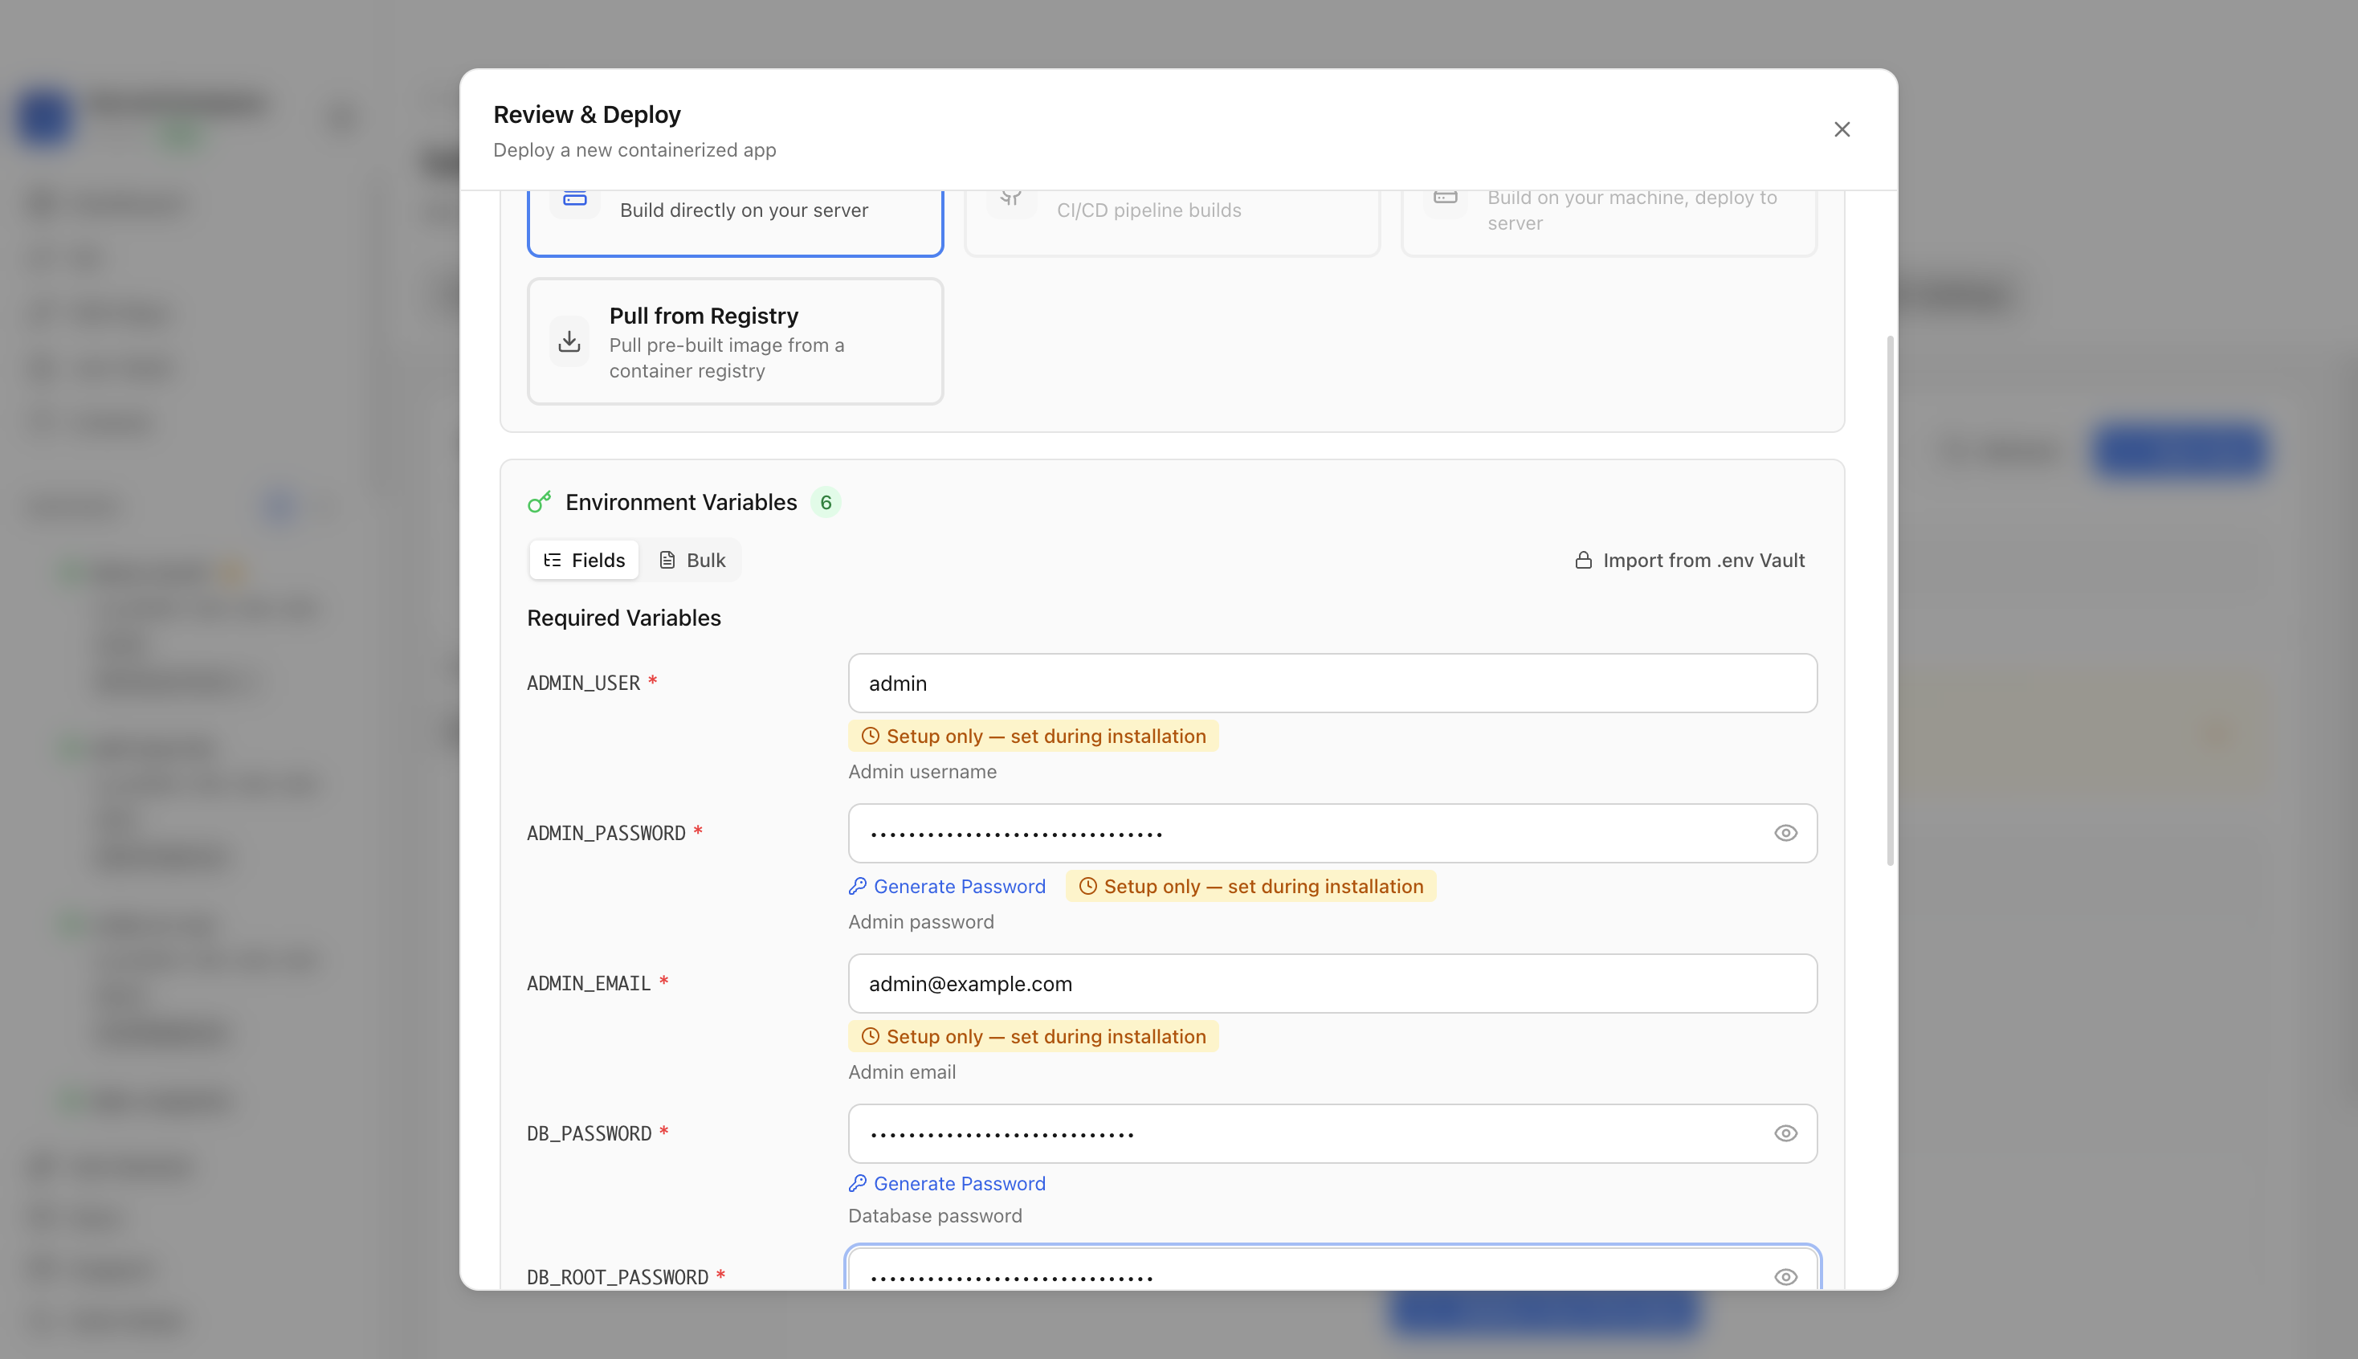Click the DB_PASSWORD label
The height and width of the screenshot is (1359, 2358).
[x=589, y=1134]
